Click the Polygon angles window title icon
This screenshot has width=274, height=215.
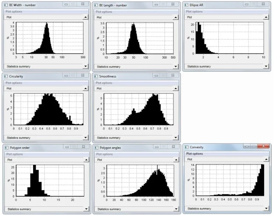[96, 148]
